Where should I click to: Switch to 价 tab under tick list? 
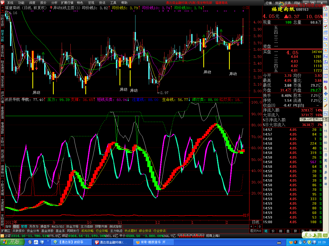point(273,231)
